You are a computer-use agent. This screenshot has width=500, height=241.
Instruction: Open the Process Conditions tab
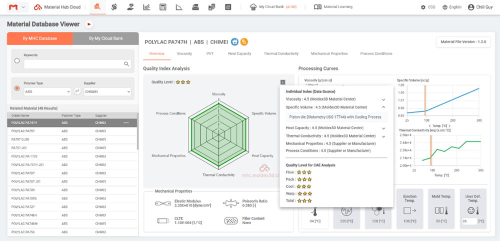(376, 53)
